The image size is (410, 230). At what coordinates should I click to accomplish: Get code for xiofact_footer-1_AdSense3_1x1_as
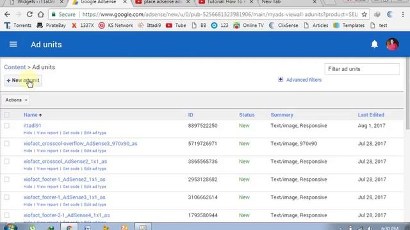tap(71, 204)
